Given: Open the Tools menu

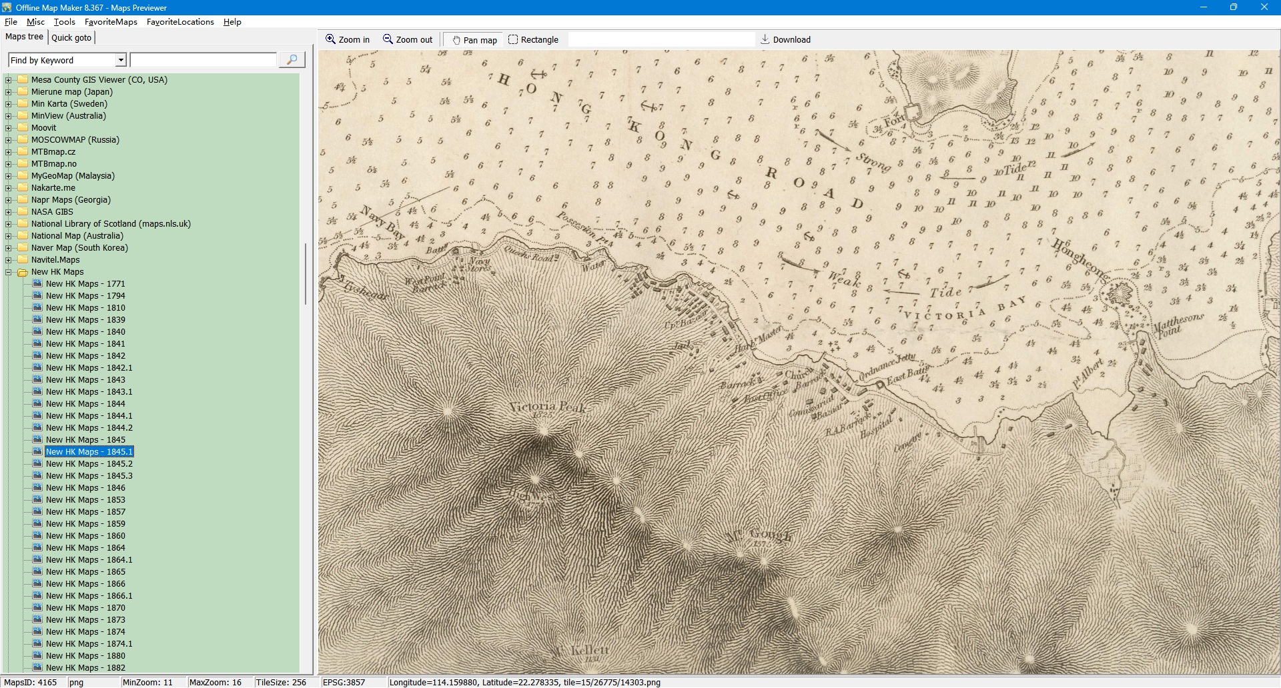Looking at the screenshot, I should coord(64,22).
